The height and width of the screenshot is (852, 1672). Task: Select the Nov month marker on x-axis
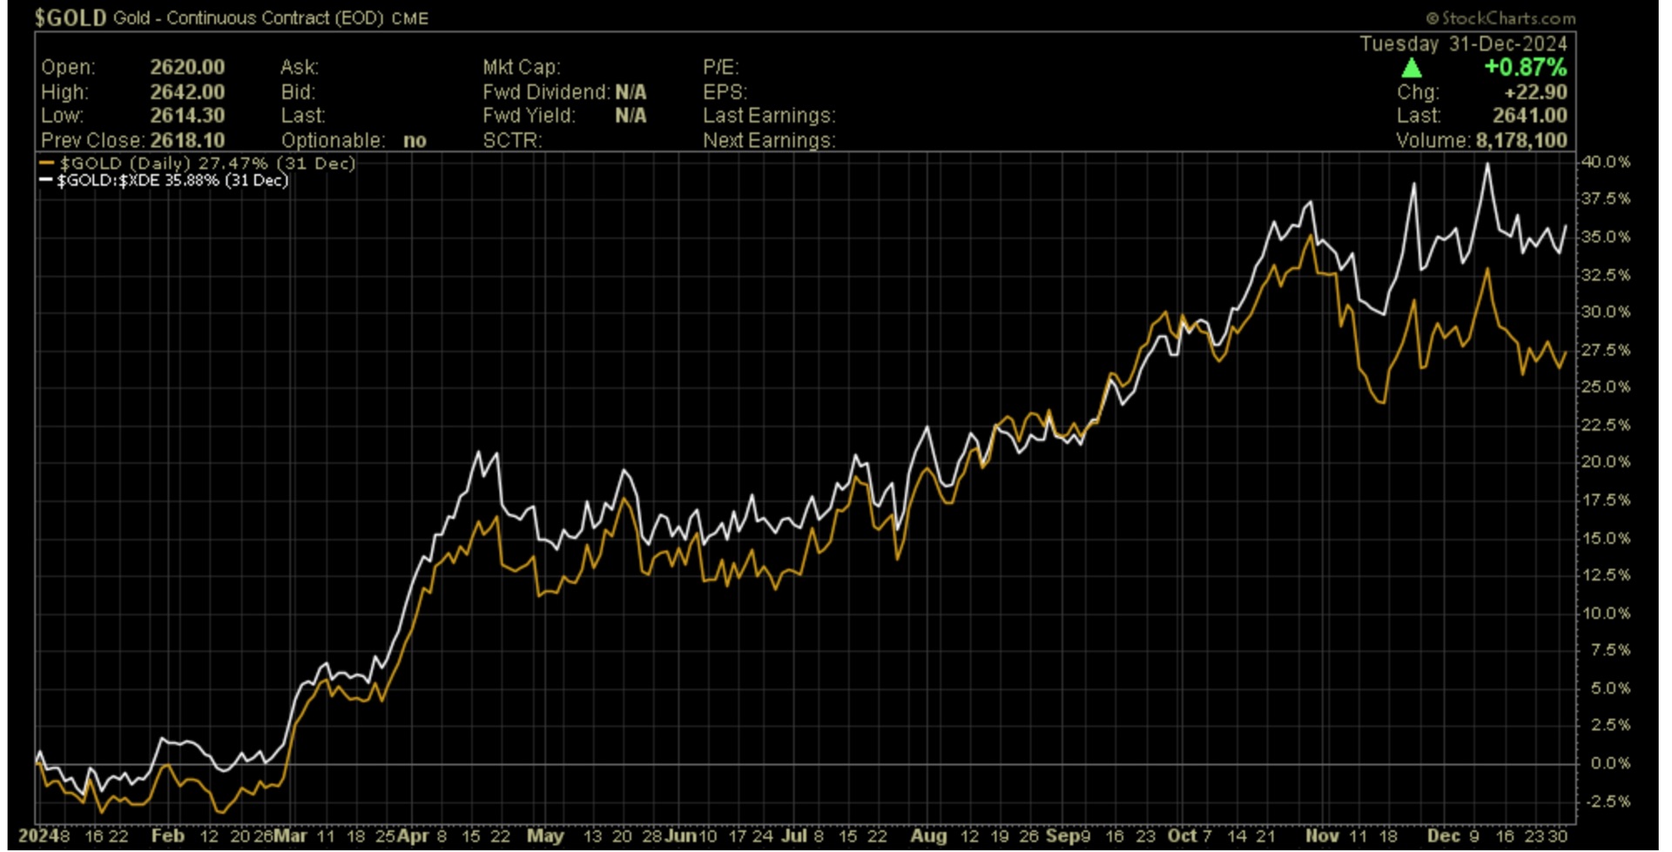click(x=1322, y=836)
